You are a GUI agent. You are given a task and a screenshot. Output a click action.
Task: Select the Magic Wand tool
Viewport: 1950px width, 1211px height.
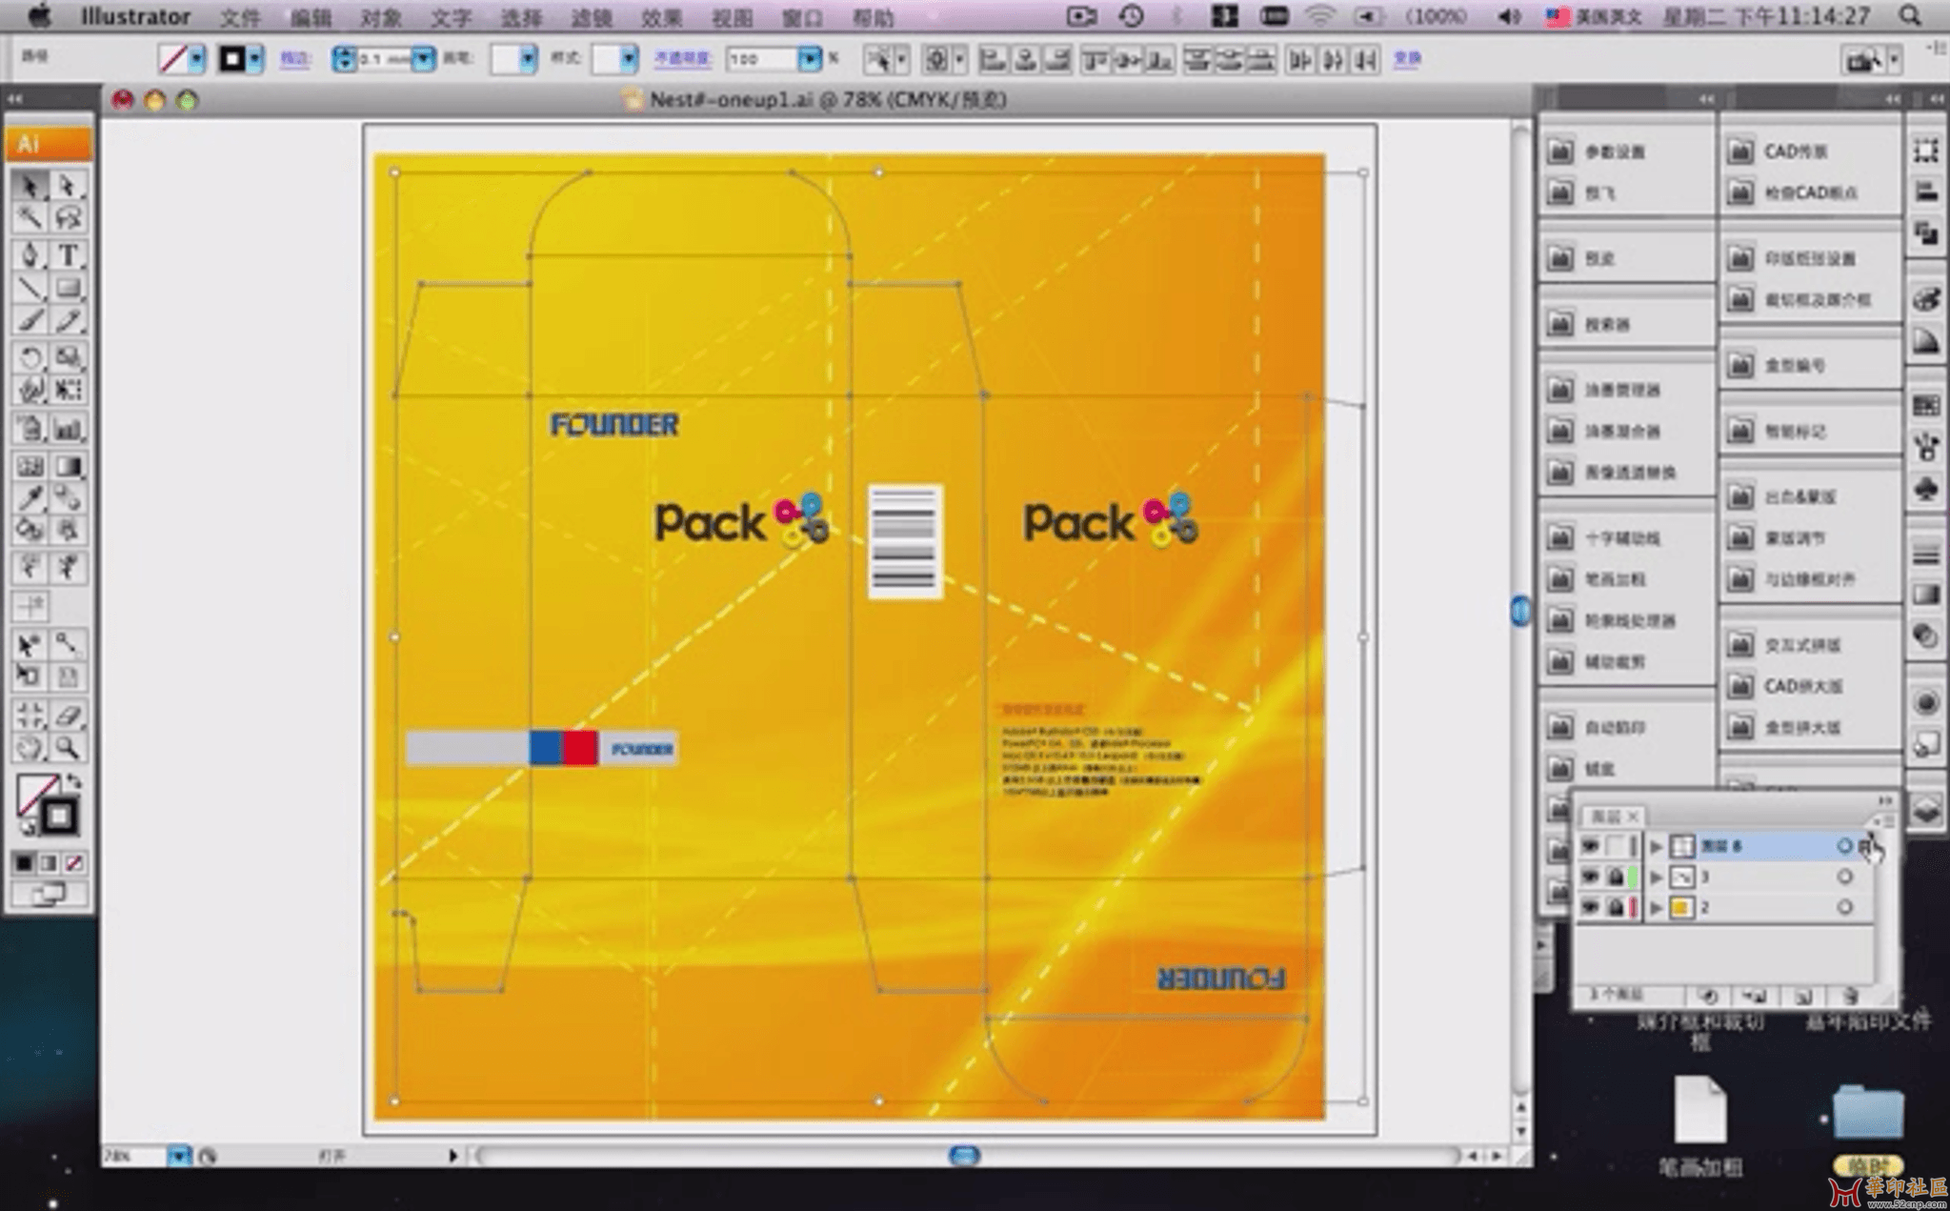pos(30,218)
